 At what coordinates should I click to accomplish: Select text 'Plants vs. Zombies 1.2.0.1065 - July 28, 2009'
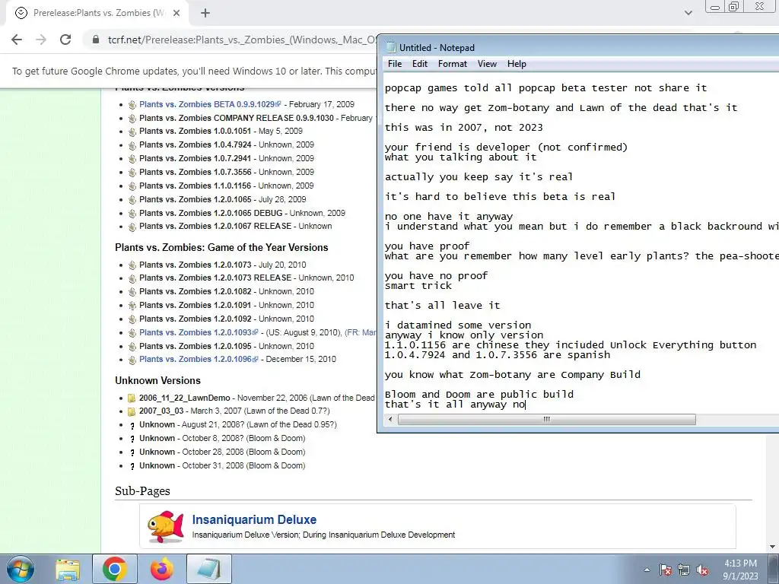click(x=223, y=200)
